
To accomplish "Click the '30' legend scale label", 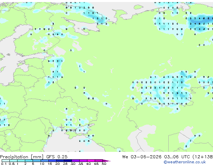I will (x=73, y=164).
